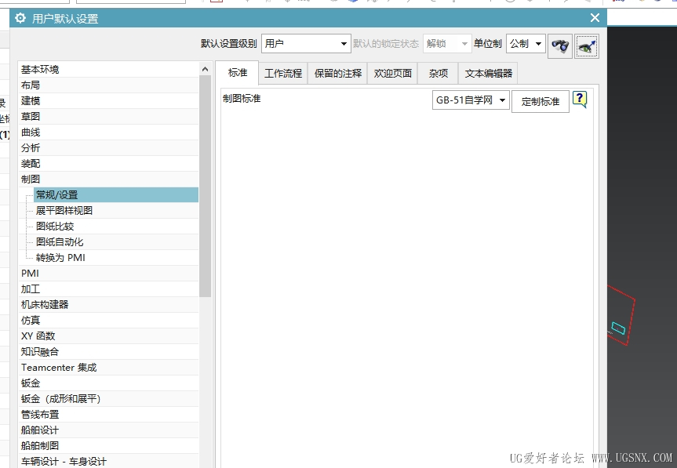The width and height of the screenshot is (677, 468).
Task: Select the 常规/设置 sub-item
Action: click(x=116, y=195)
